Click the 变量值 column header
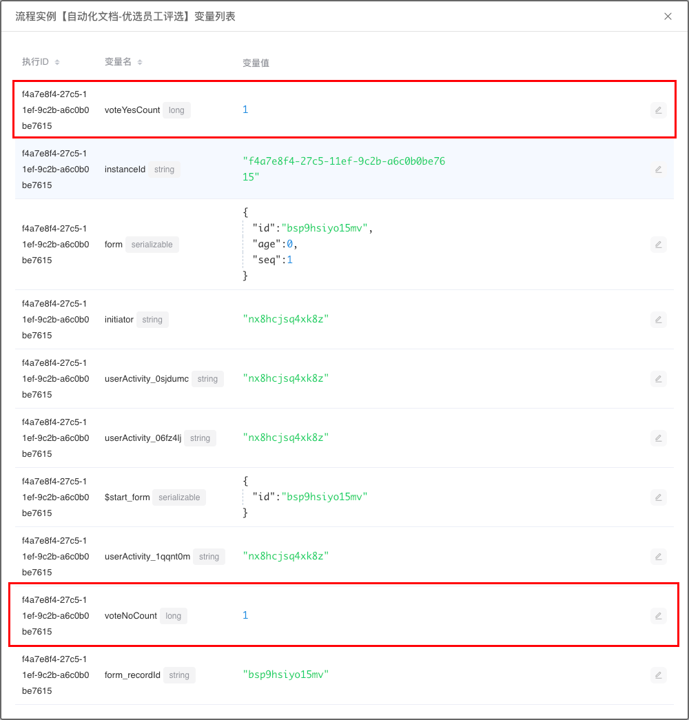 tap(256, 63)
